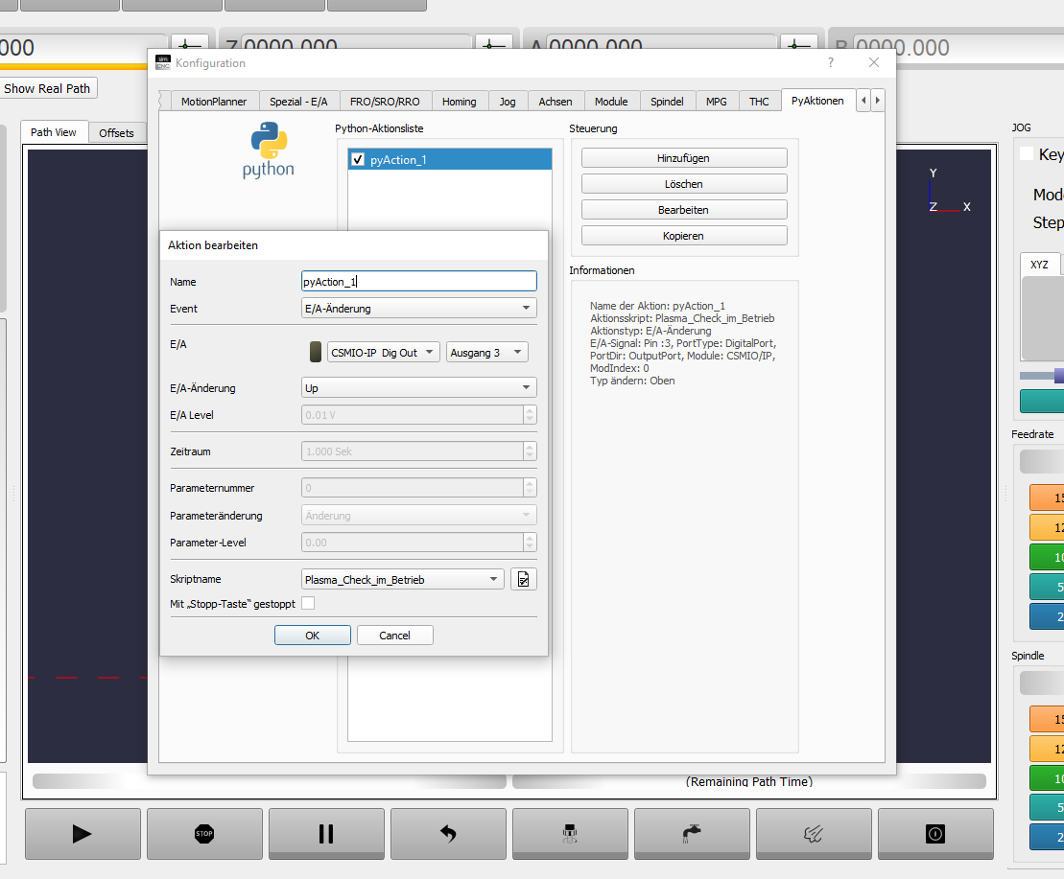Hit the STOP octagon button
This screenshot has width=1064, height=879.
(x=204, y=834)
